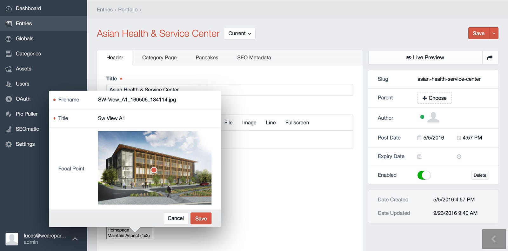508x251 pixels.
Task: Click the Expiry Date calendar icon
Action: (x=419, y=156)
